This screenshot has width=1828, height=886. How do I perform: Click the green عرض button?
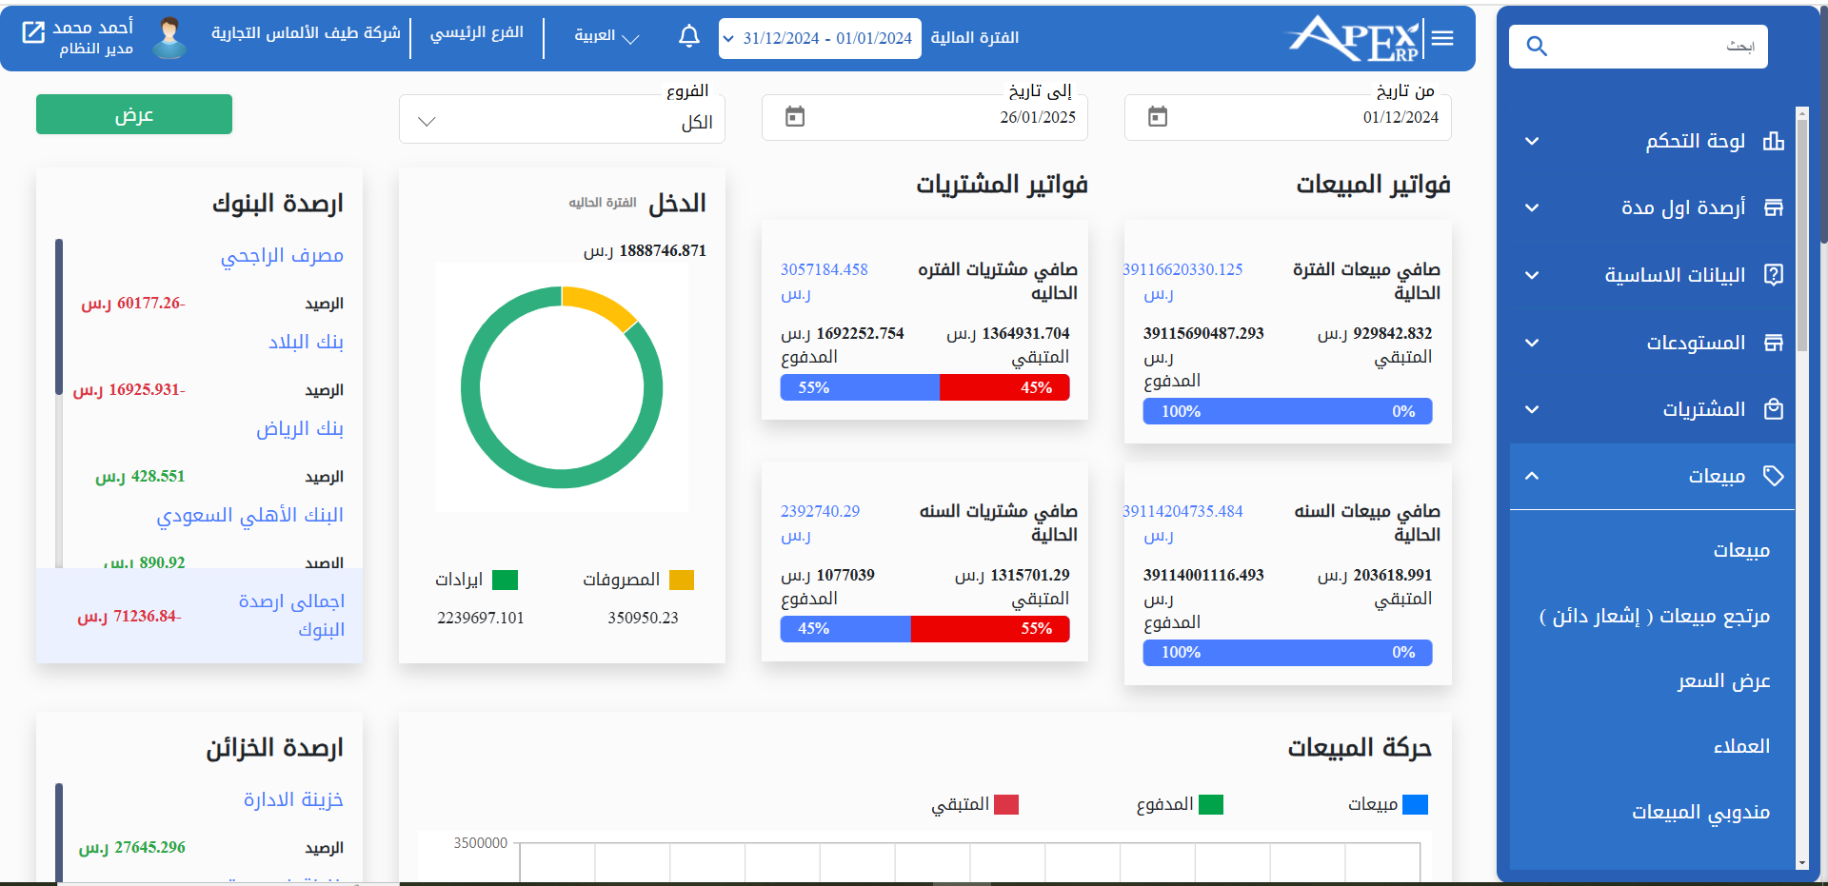133,113
